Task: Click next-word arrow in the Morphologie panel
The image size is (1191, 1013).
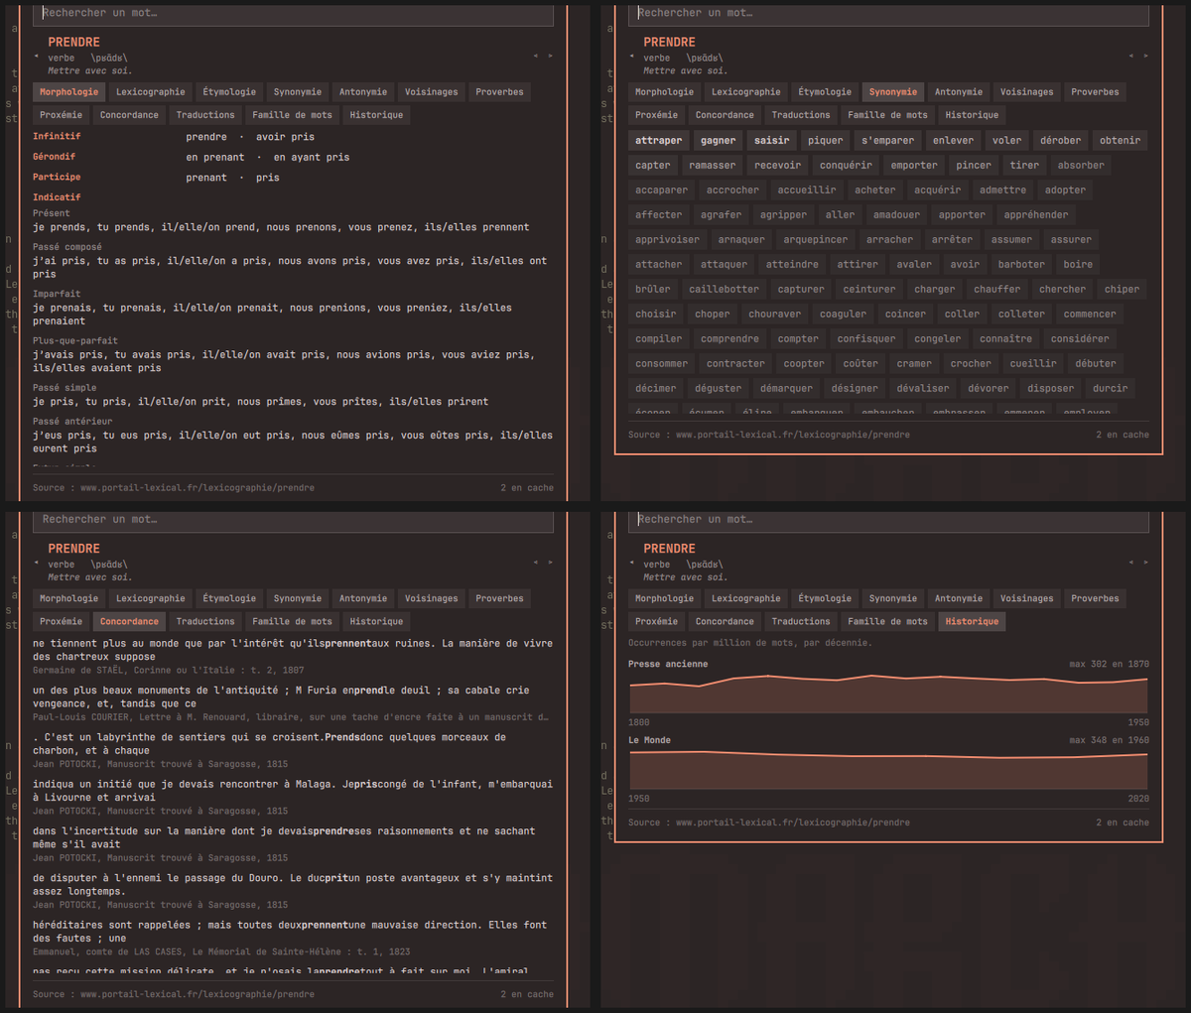Action: coord(551,56)
